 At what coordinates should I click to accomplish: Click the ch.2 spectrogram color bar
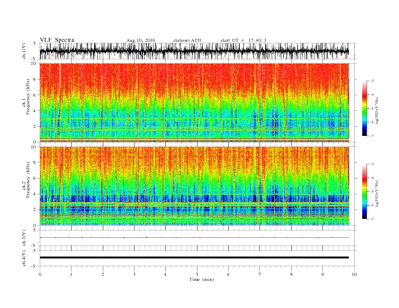point(364,192)
